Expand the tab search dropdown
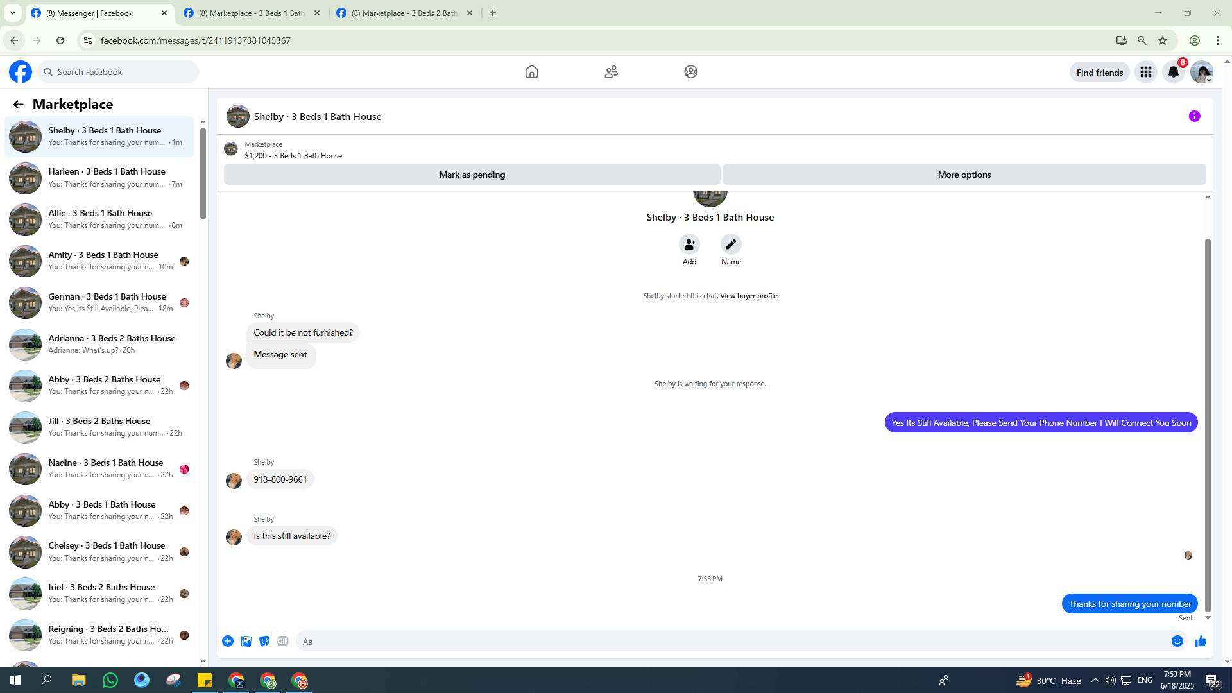The image size is (1232, 693). coord(13,13)
